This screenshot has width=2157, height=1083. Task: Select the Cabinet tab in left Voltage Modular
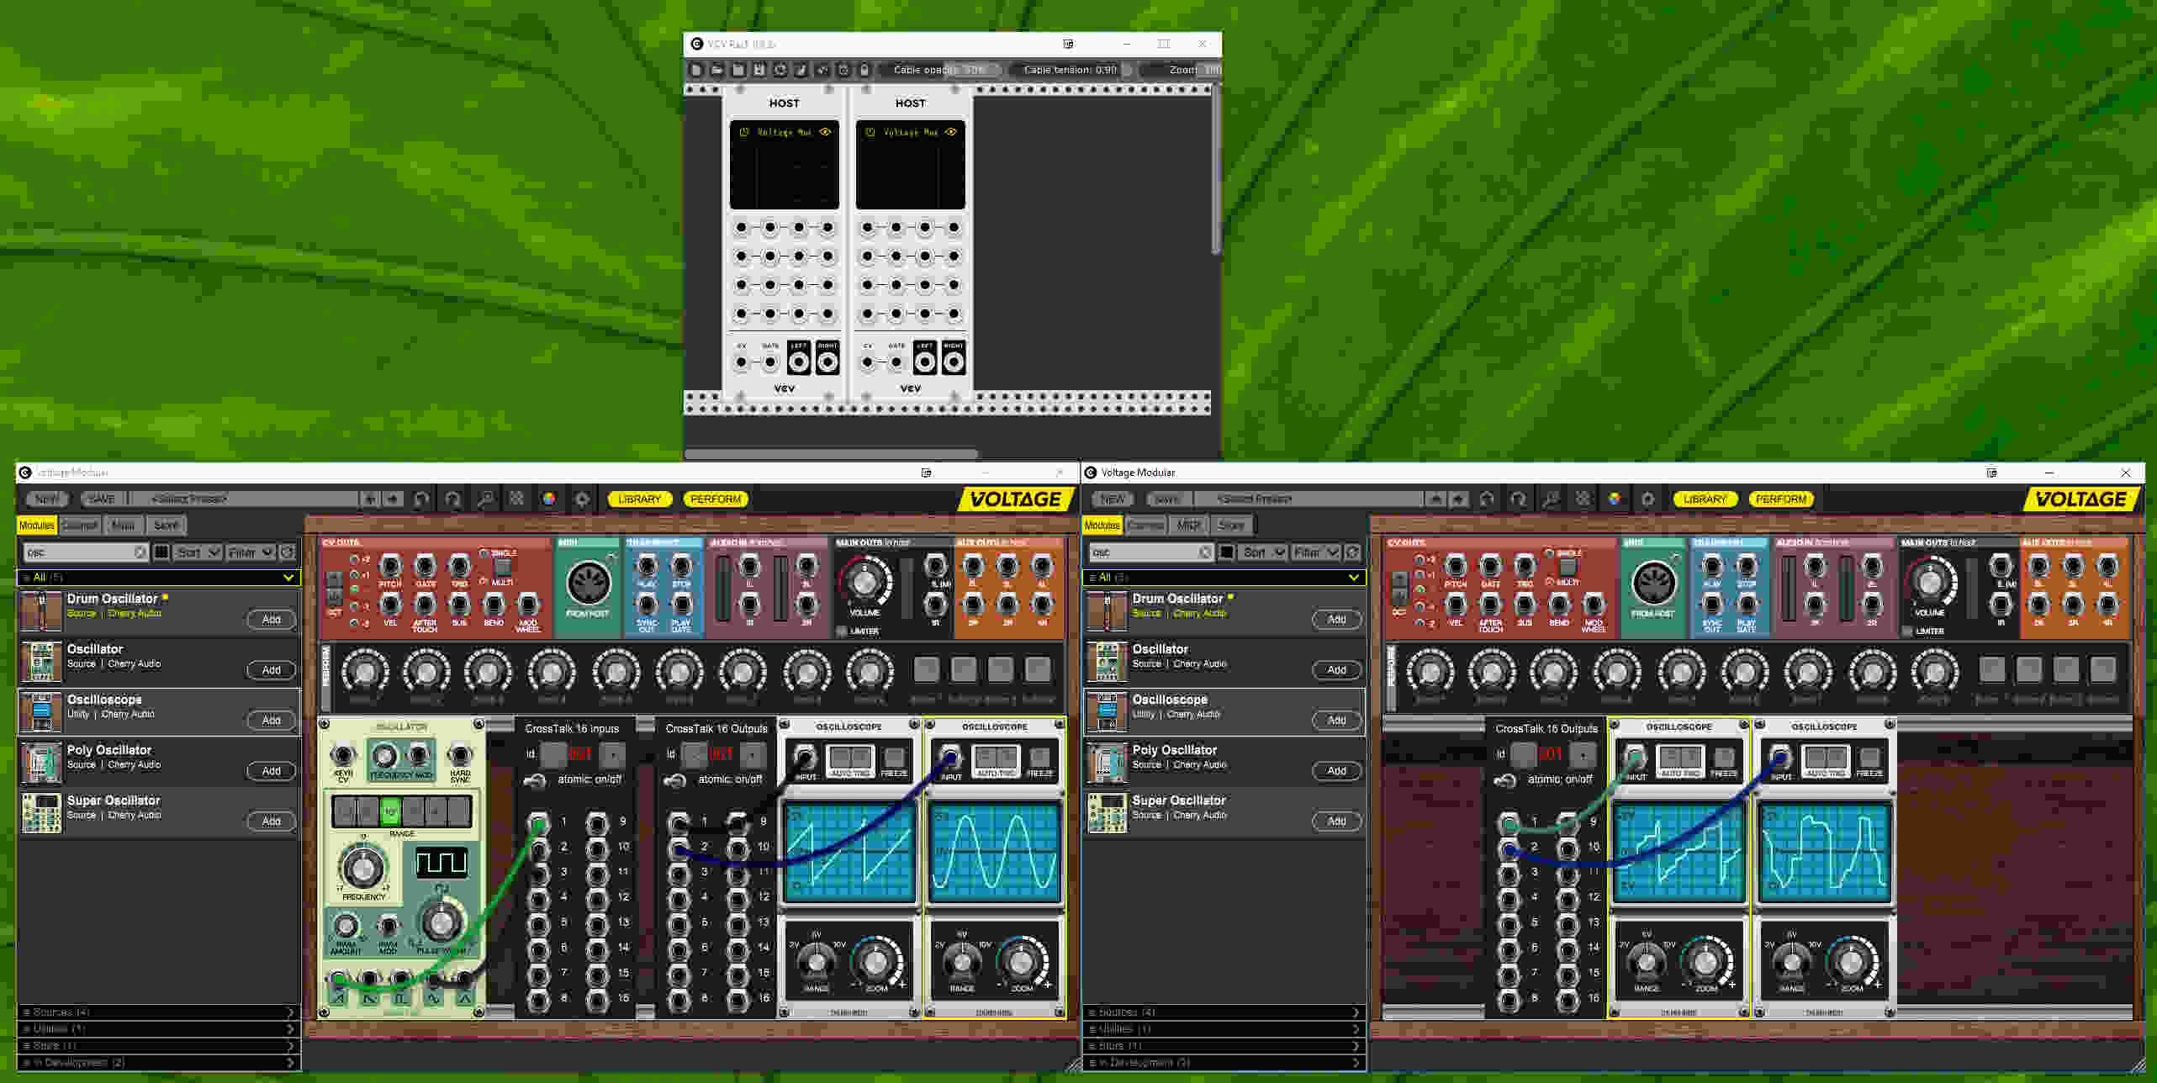(80, 526)
